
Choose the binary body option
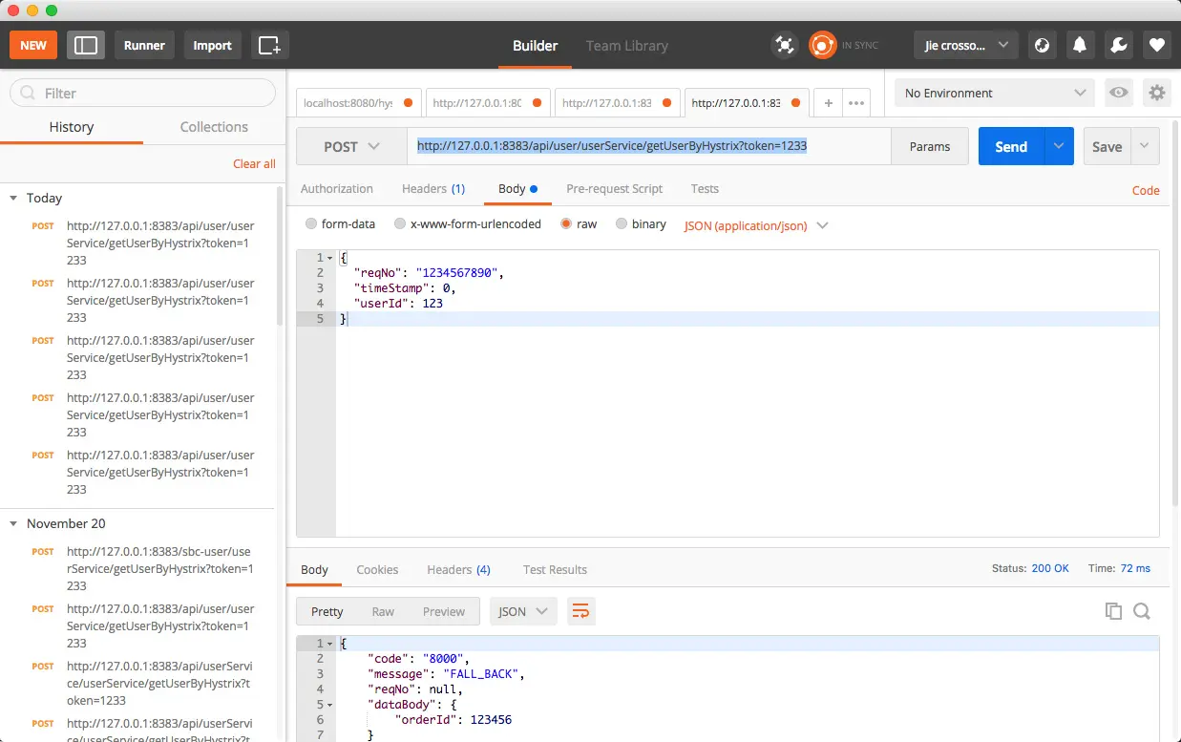(622, 224)
